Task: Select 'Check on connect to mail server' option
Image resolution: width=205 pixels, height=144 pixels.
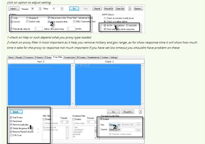Action: click(105, 18)
